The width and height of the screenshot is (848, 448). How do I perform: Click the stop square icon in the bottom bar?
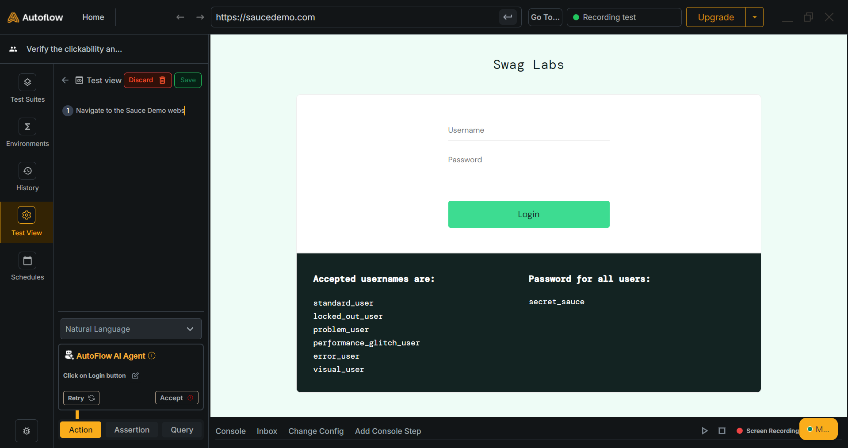(722, 431)
